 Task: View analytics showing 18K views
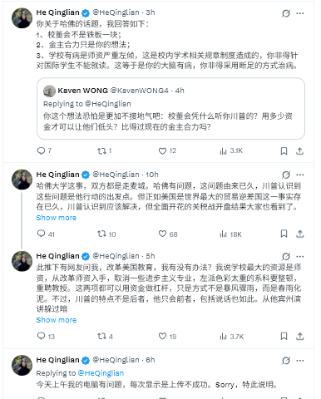(230, 234)
